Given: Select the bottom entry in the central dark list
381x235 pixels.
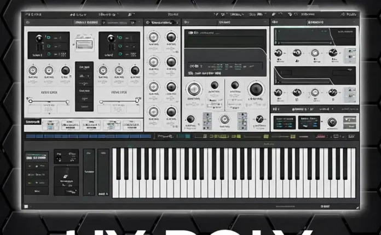Looking at the screenshot, I should click(84, 107).
